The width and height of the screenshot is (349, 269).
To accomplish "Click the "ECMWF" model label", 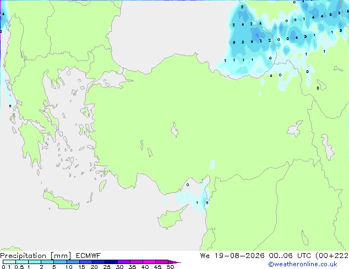I will click(x=88, y=256).
